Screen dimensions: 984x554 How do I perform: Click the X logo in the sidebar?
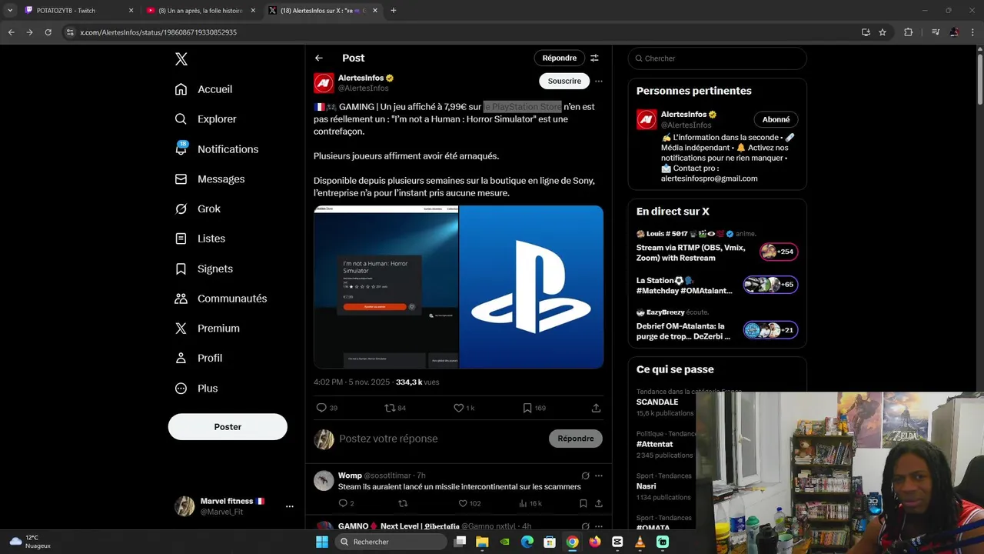181,59
